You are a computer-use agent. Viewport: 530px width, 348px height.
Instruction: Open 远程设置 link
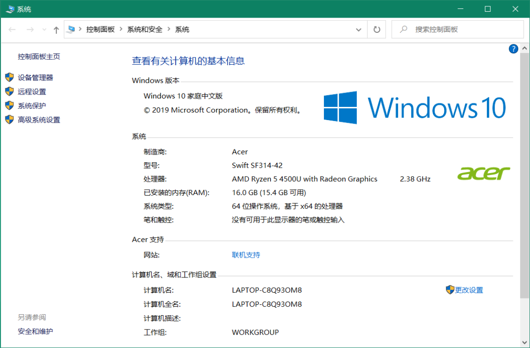click(x=32, y=92)
